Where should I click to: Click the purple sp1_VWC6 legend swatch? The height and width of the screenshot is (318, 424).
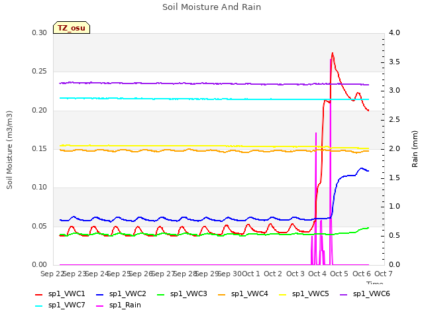(x=344, y=295)
